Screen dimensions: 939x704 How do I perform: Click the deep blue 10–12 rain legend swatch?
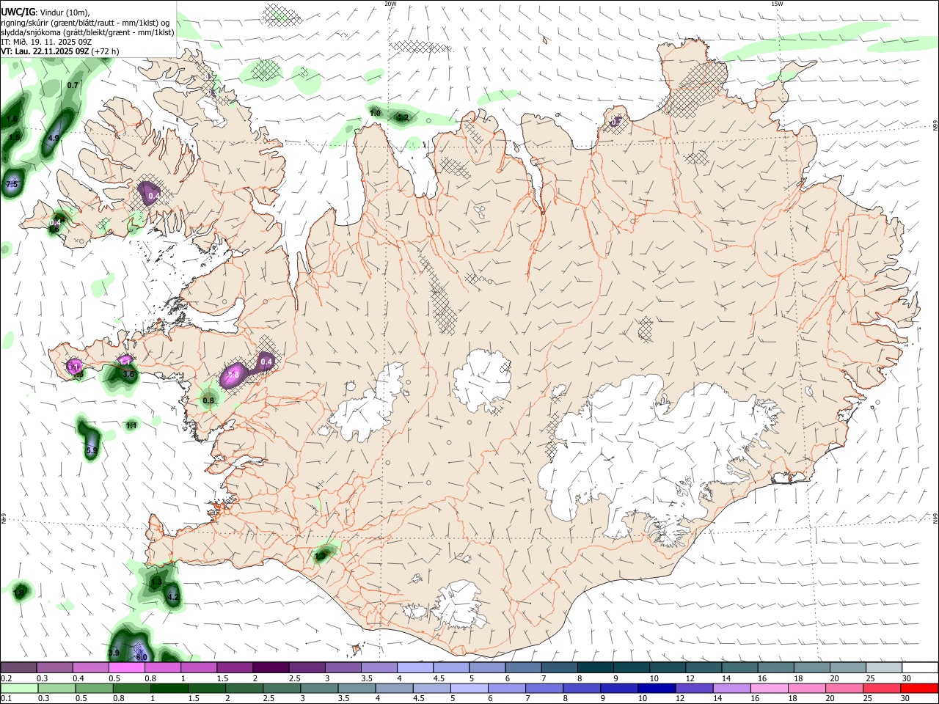[657, 688]
